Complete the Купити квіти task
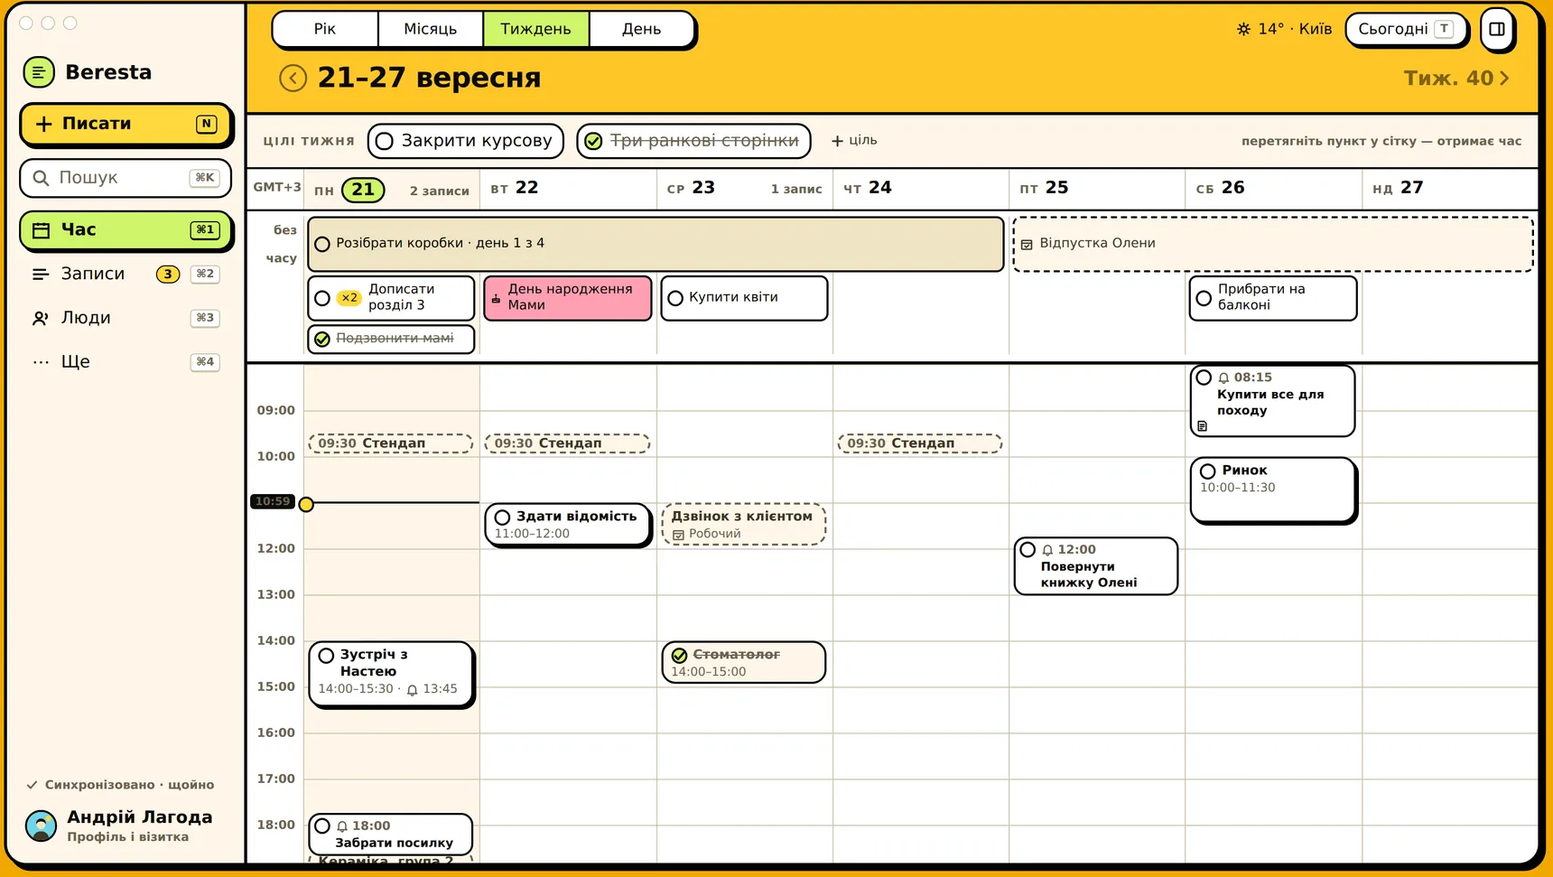 pos(675,298)
